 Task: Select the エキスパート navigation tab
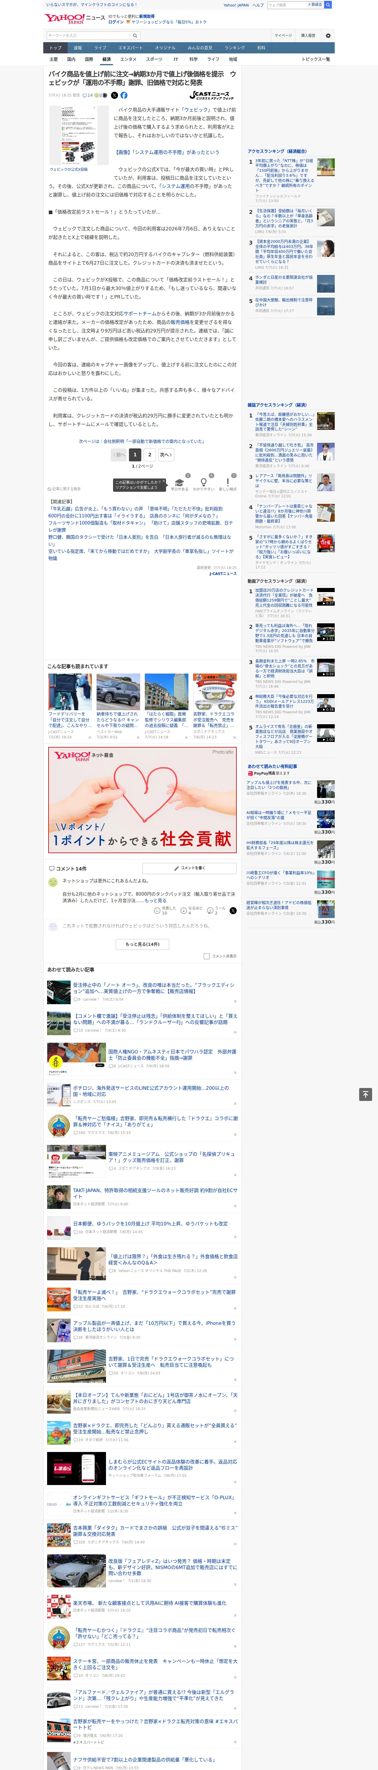tap(130, 48)
